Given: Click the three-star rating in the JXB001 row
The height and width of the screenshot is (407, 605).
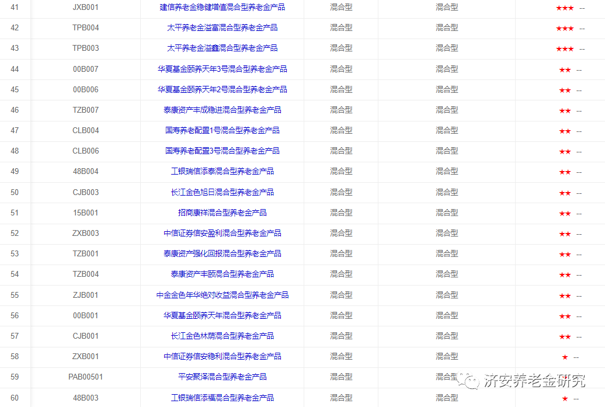Looking at the screenshot, I should click(x=565, y=8).
